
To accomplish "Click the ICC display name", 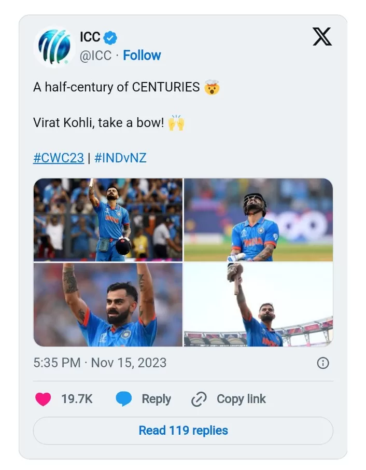I will click(90, 37).
